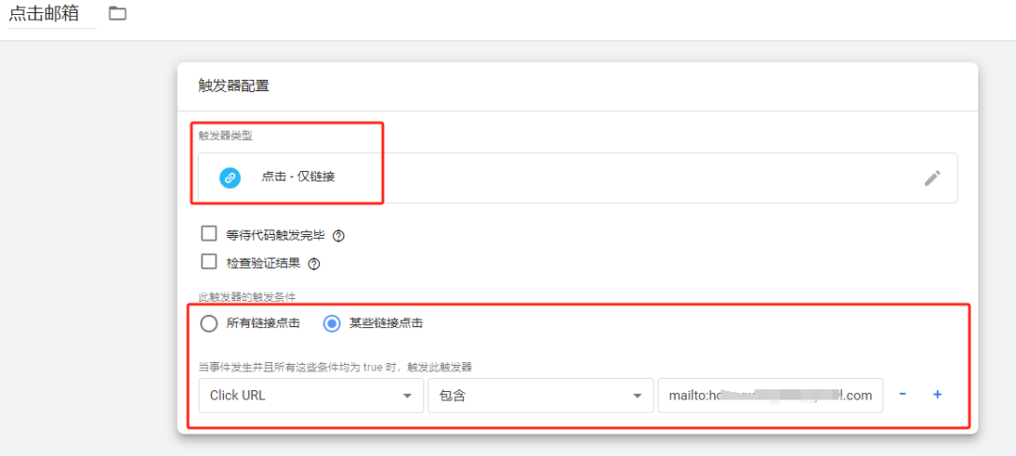Click the 触发器类型 label

coord(227,136)
